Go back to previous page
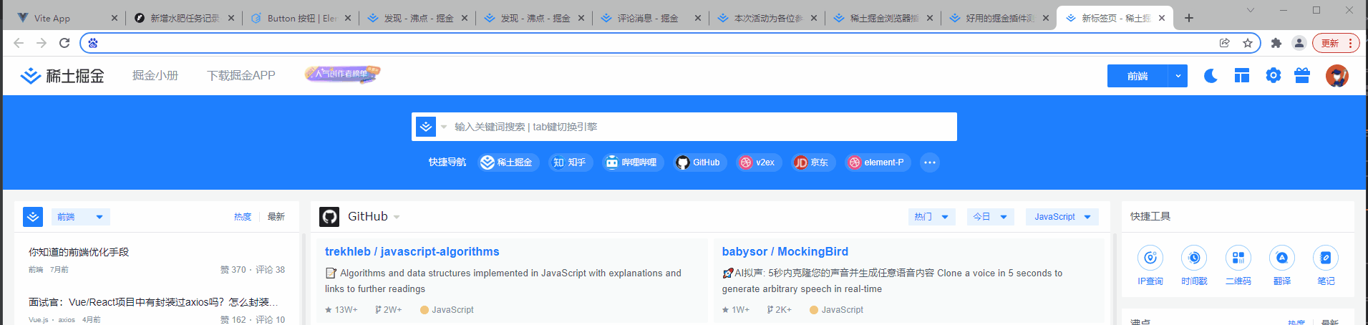This screenshot has height=325, width=1368. 19,43
